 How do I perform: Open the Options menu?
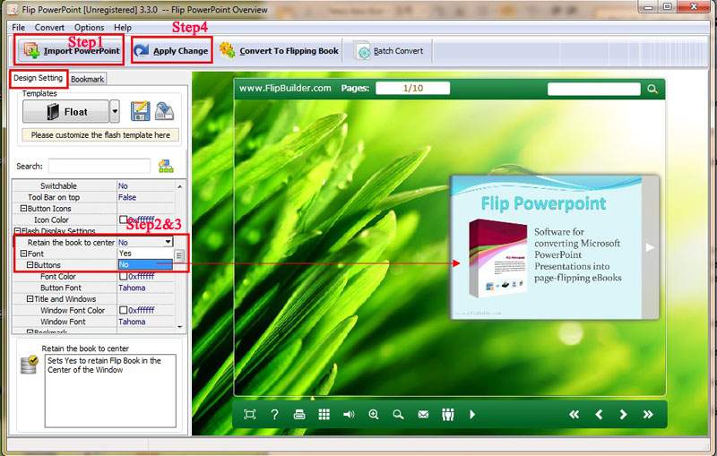coord(89,28)
